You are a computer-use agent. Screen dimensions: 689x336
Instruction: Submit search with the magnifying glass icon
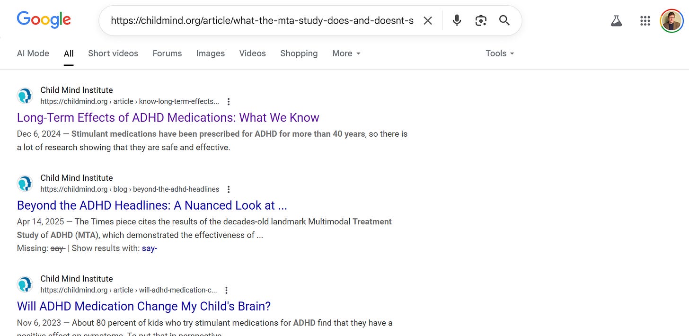[504, 20]
